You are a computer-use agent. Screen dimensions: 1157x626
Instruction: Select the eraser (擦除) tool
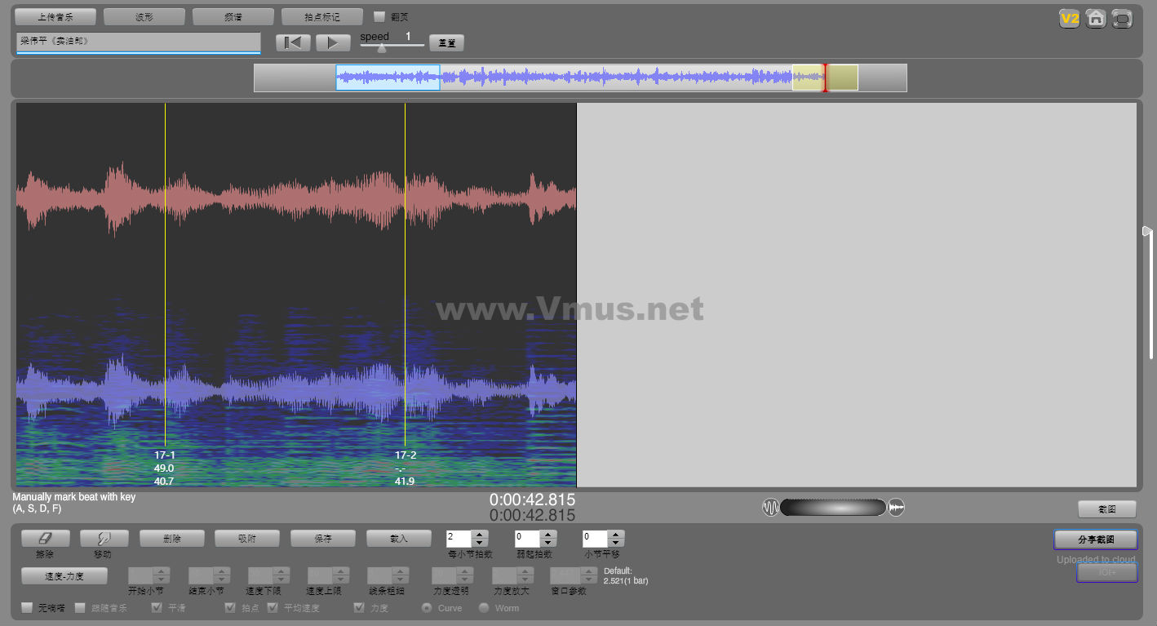click(x=45, y=539)
